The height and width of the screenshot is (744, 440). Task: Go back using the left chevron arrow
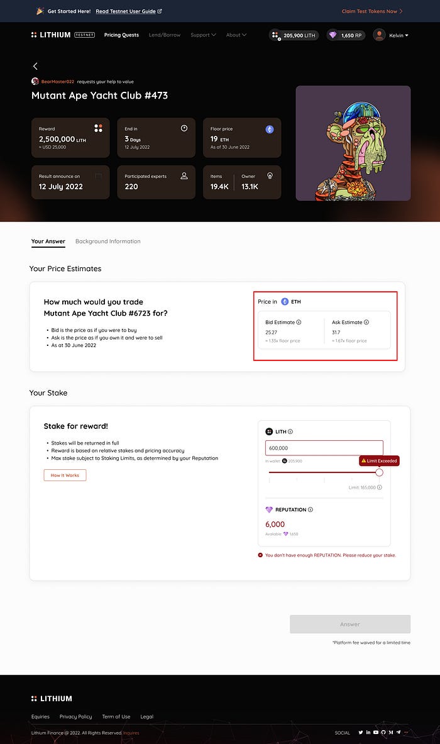(x=35, y=66)
